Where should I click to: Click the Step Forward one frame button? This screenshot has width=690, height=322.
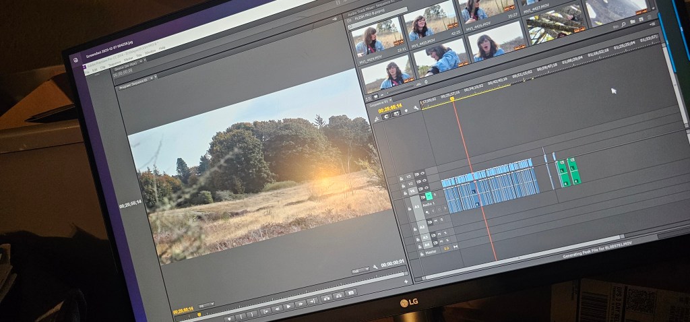click(x=301, y=304)
